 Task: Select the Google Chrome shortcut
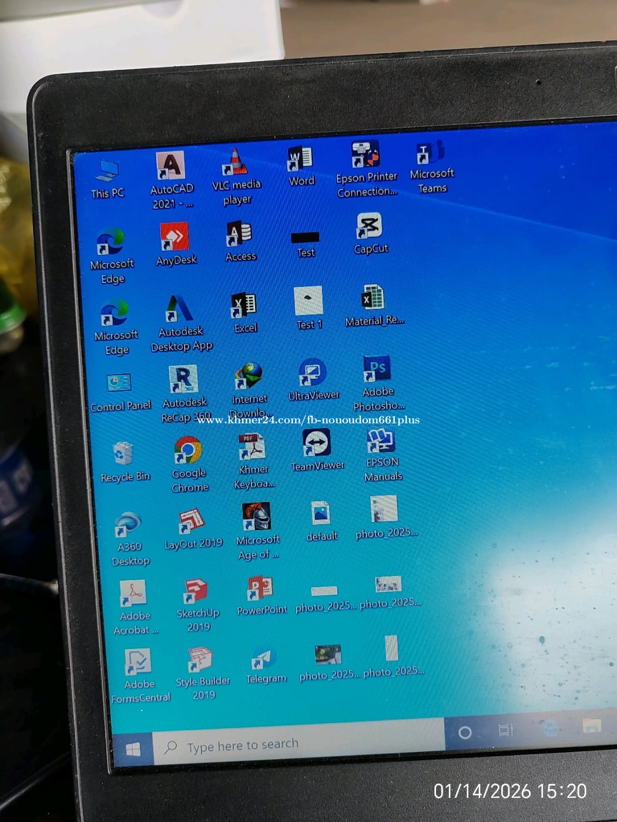pos(188,450)
